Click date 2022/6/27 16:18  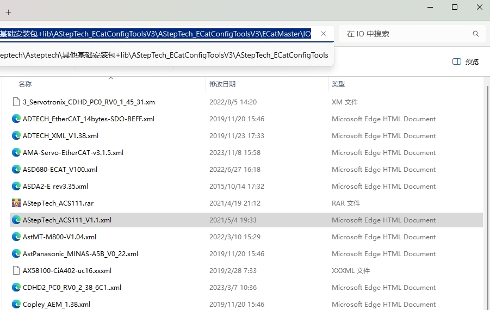(235, 170)
